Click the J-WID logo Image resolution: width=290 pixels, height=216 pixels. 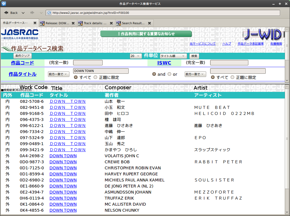coord(263,35)
